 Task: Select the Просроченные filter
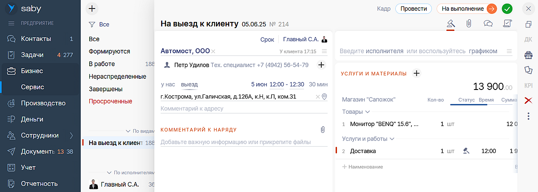110,101
